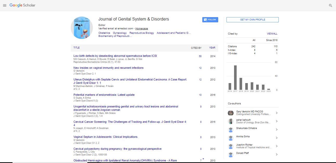Viewport: 336px width, 163px height.
Task: Open 'Vaginal Septum in Adolescents' article
Action: 106,137
